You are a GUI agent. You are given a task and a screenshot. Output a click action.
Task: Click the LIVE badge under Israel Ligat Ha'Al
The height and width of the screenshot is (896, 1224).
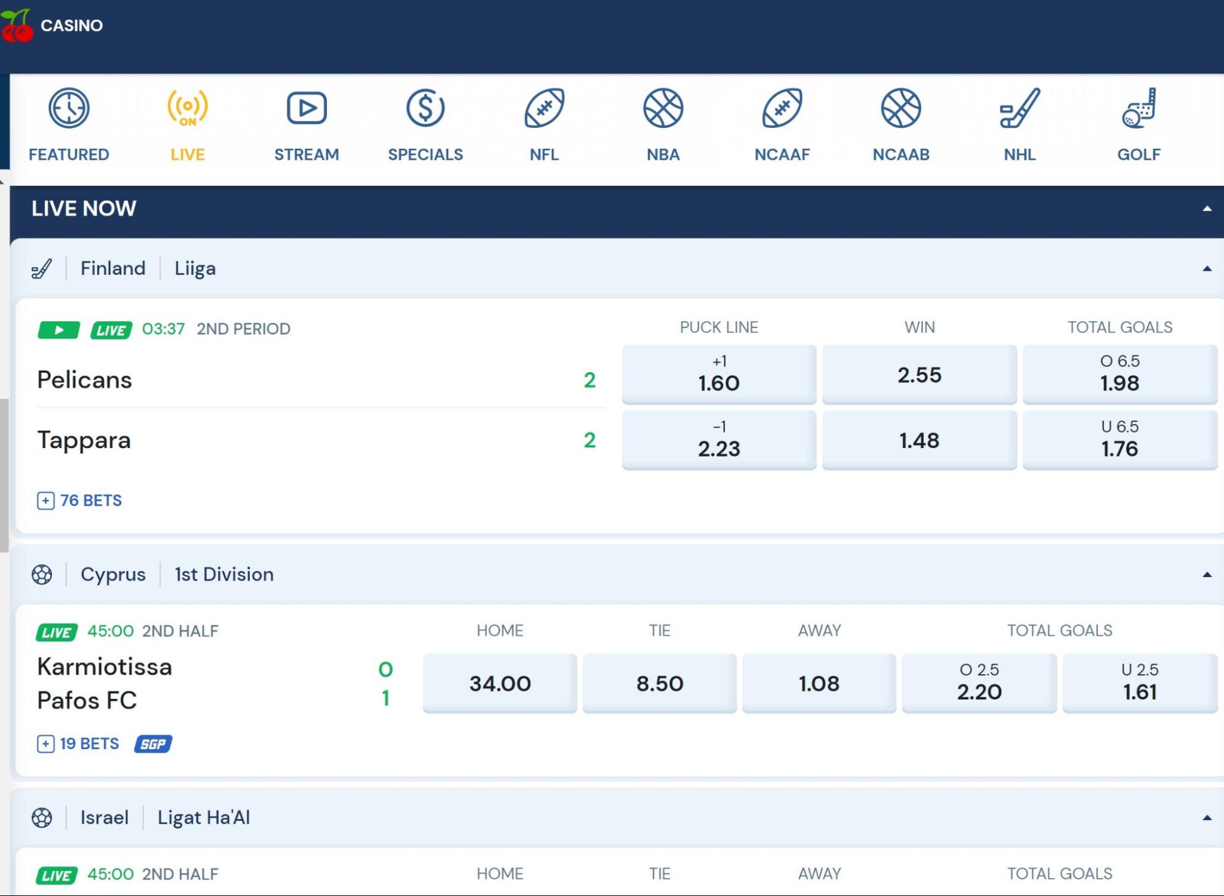click(x=57, y=875)
